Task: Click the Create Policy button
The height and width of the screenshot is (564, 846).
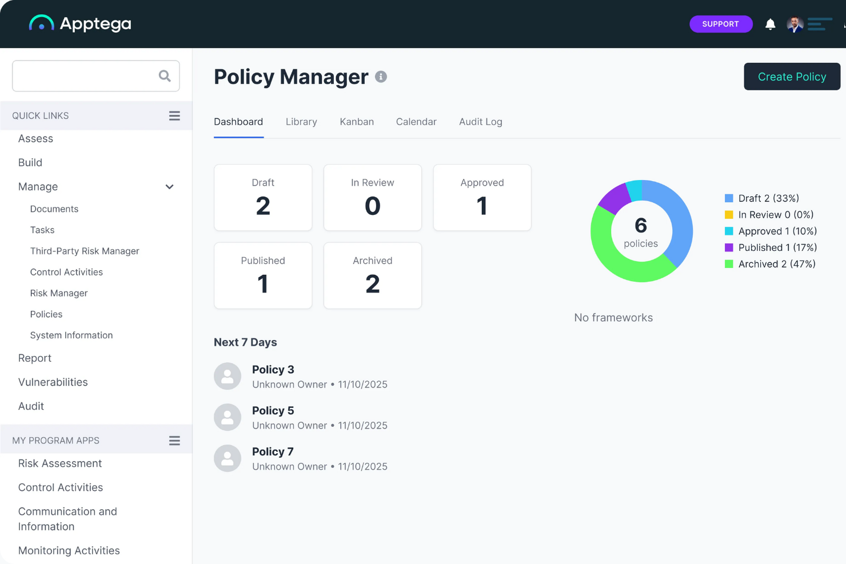Action: pyautogui.click(x=792, y=76)
